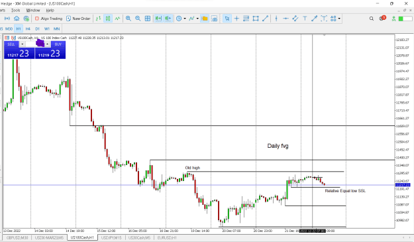The height and width of the screenshot is (242, 414).
Task: Click the BUY button in trade panel
Action: [x=58, y=44]
